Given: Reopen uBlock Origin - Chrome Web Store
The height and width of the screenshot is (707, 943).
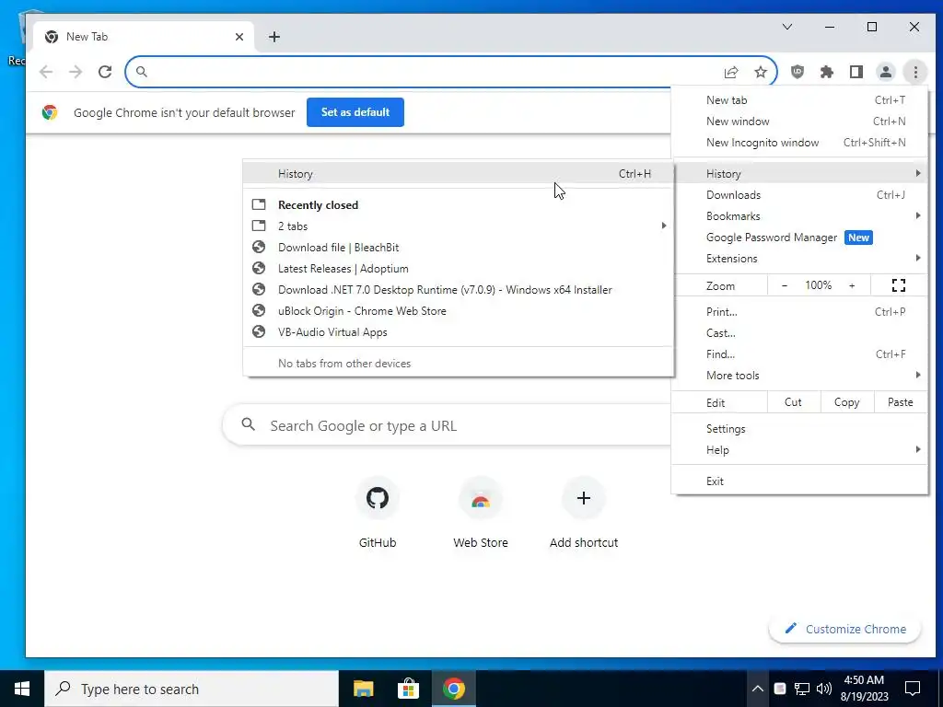Looking at the screenshot, I should [x=459, y=311].
